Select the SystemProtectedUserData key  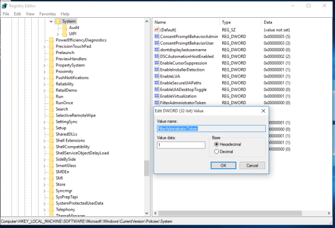coord(79,203)
